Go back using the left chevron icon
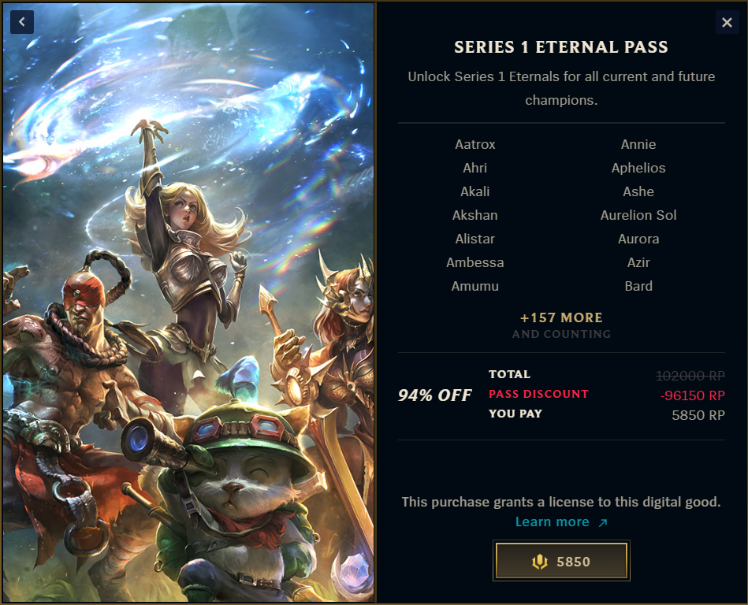Viewport: 748px width, 605px height. [x=22, y=22]
